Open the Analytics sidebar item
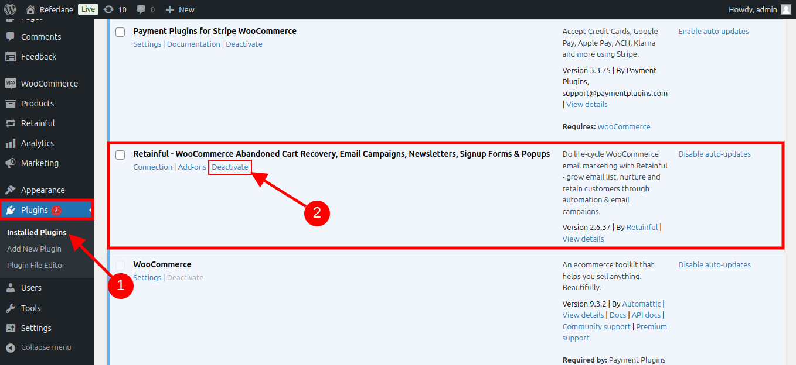This screenshot has height=365, width=796. 37,143
